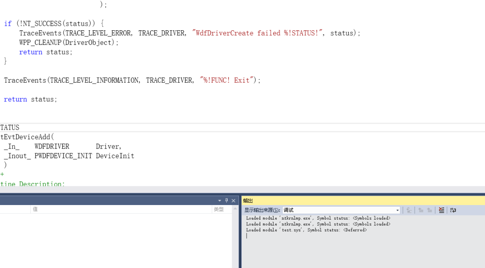
Task: Close the left watch panel
Action: [x=233, y=201]
